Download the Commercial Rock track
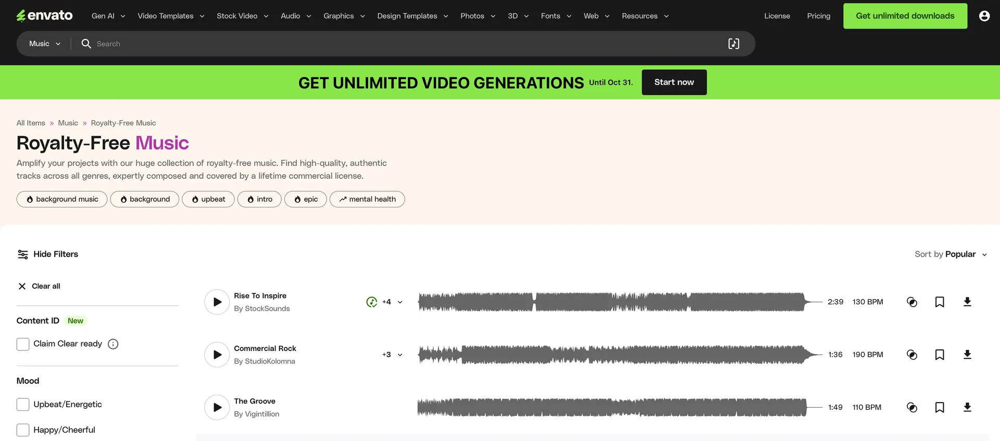1000x441 pixels. coord(967,355)
